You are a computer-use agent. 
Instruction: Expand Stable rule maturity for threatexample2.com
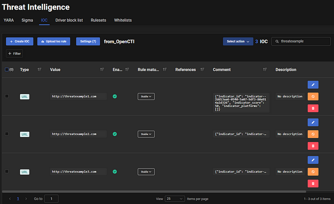coord(146,134)
